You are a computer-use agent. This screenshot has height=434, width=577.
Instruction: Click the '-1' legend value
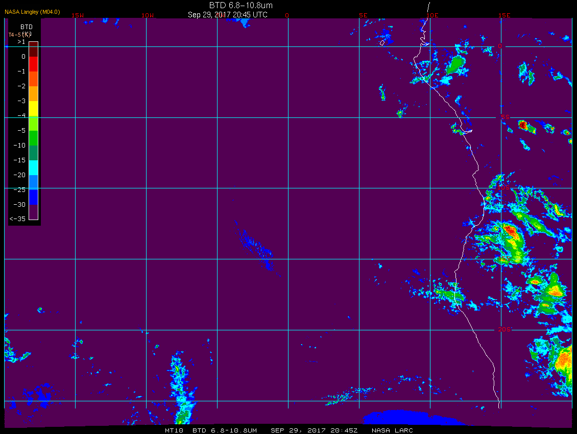[x=21, y=71]
